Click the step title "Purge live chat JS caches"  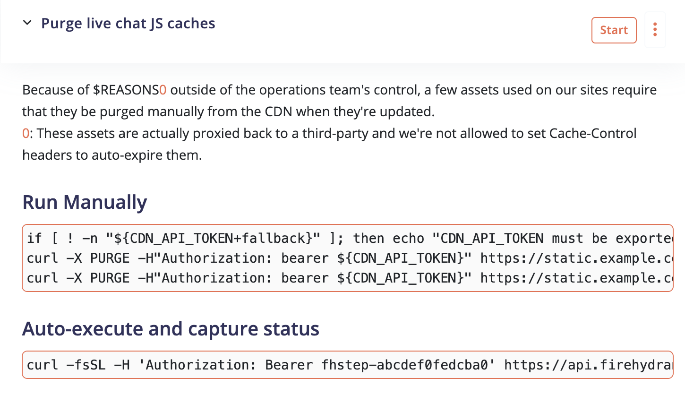pos(128,23)
